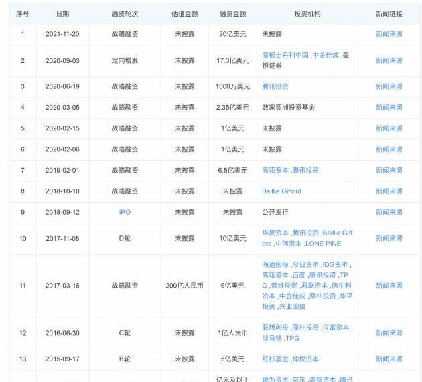Open 汉富资本 investor link
Image resolution: width=422 pixels, height=382 pixels.
coord(336,328)
